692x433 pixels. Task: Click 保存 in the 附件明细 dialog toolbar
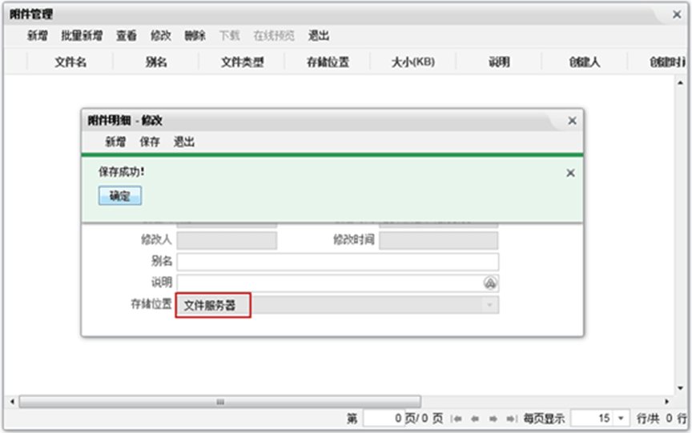pyautogui.click(x=150, y=142)
